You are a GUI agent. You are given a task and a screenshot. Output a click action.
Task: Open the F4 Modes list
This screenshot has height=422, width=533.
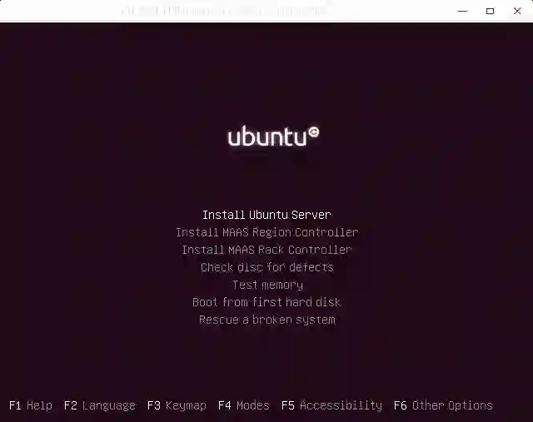244,405
